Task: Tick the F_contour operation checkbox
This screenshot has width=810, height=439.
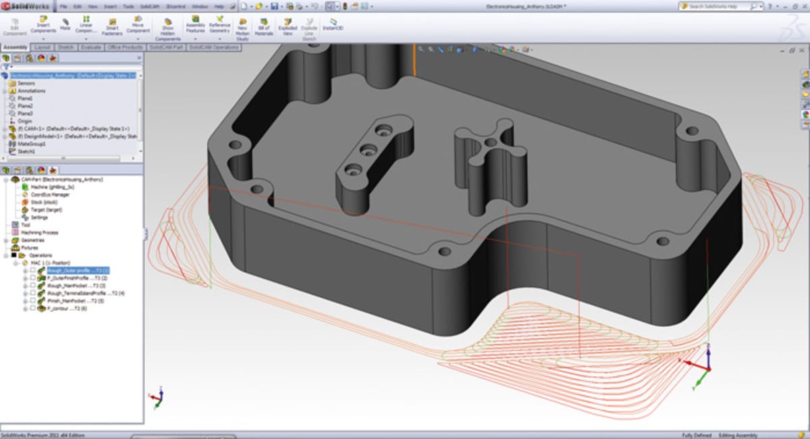Action: (x=32, y=308)
